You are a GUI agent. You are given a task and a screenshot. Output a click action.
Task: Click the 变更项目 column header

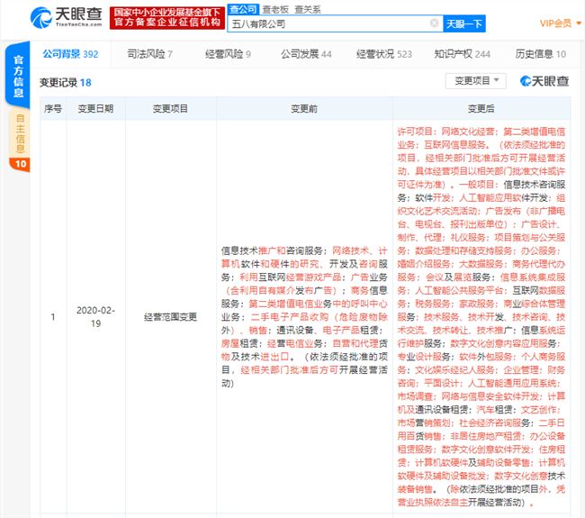[170, 109]
